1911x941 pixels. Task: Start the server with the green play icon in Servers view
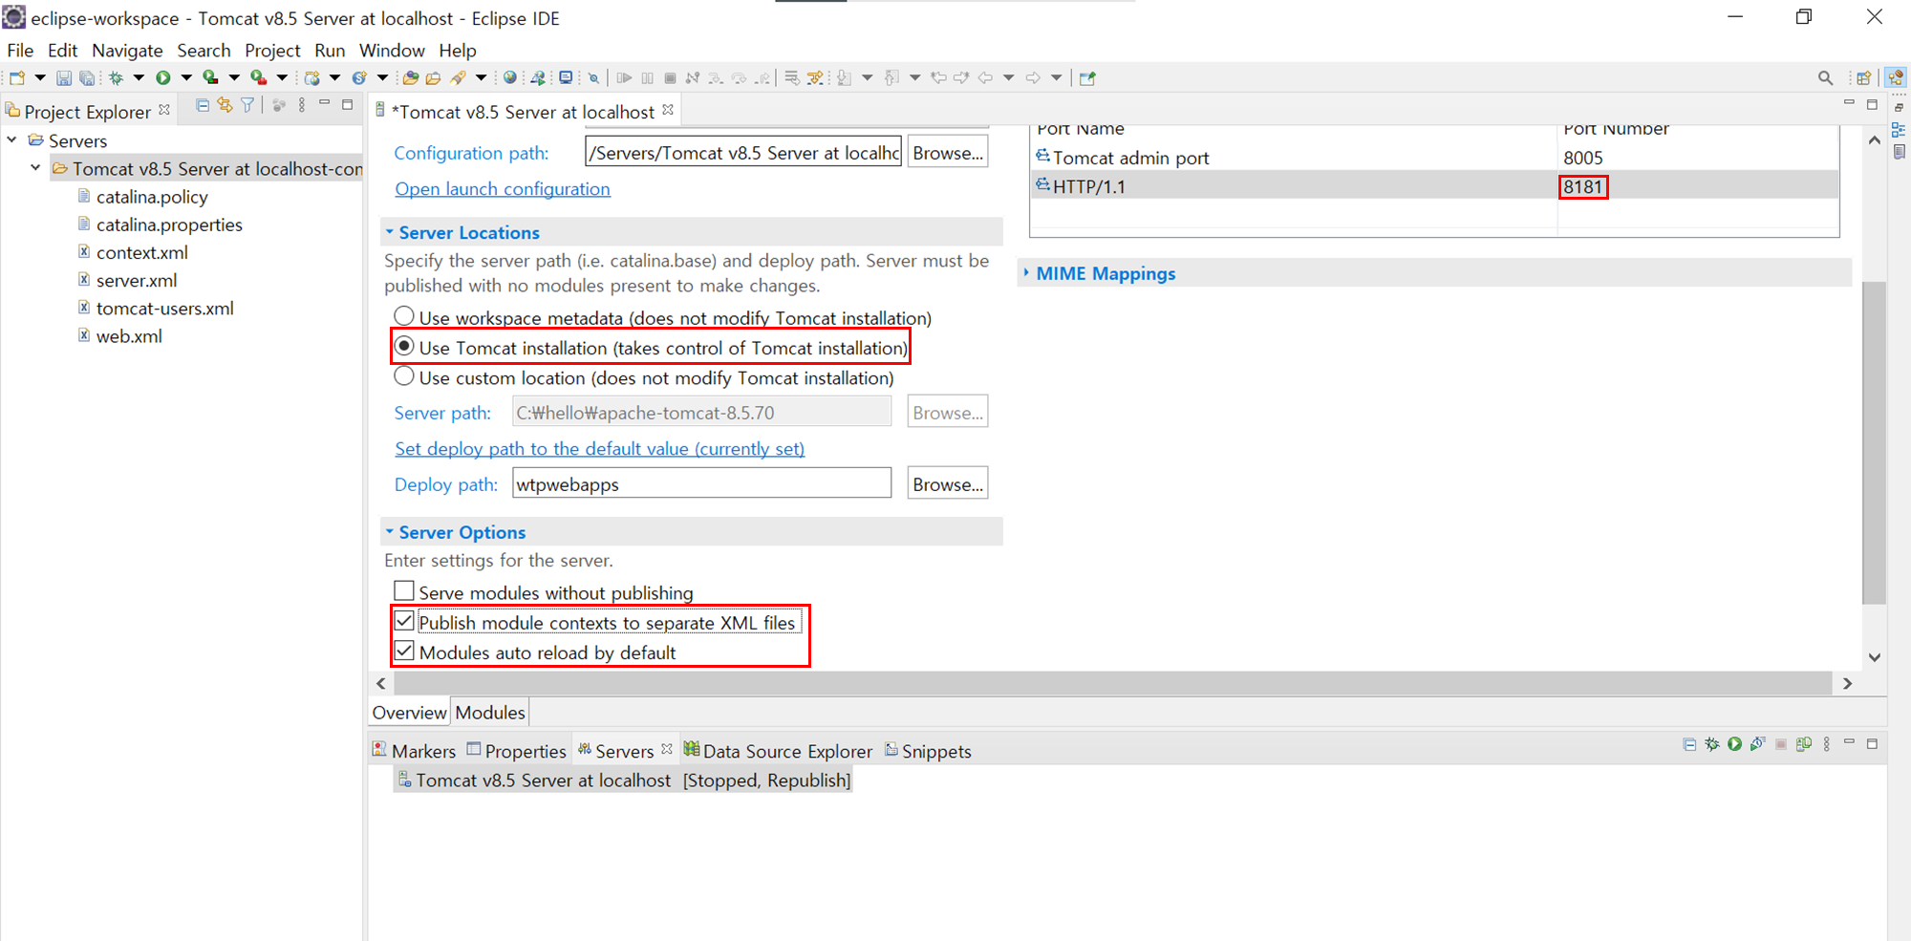(1735, 744)
